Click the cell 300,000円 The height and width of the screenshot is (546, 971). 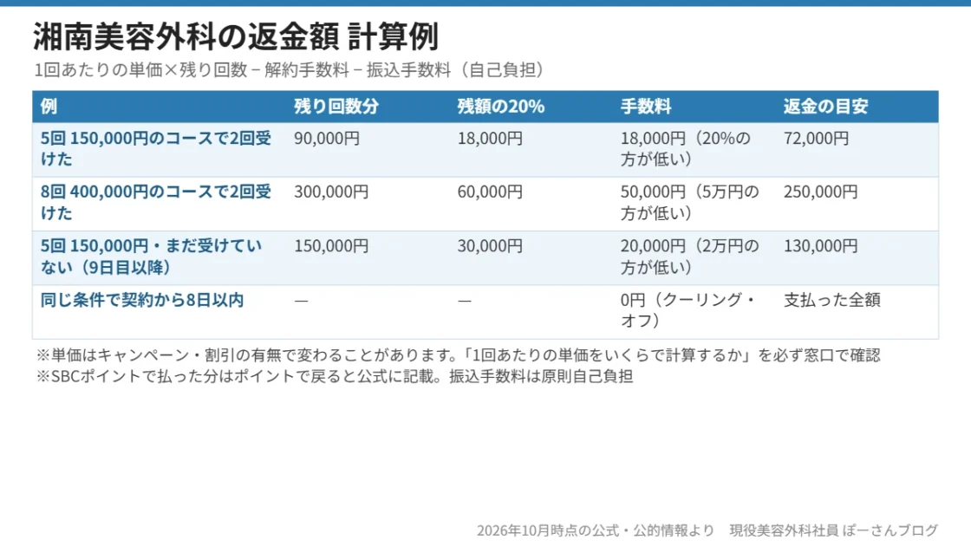click(330, 192)
